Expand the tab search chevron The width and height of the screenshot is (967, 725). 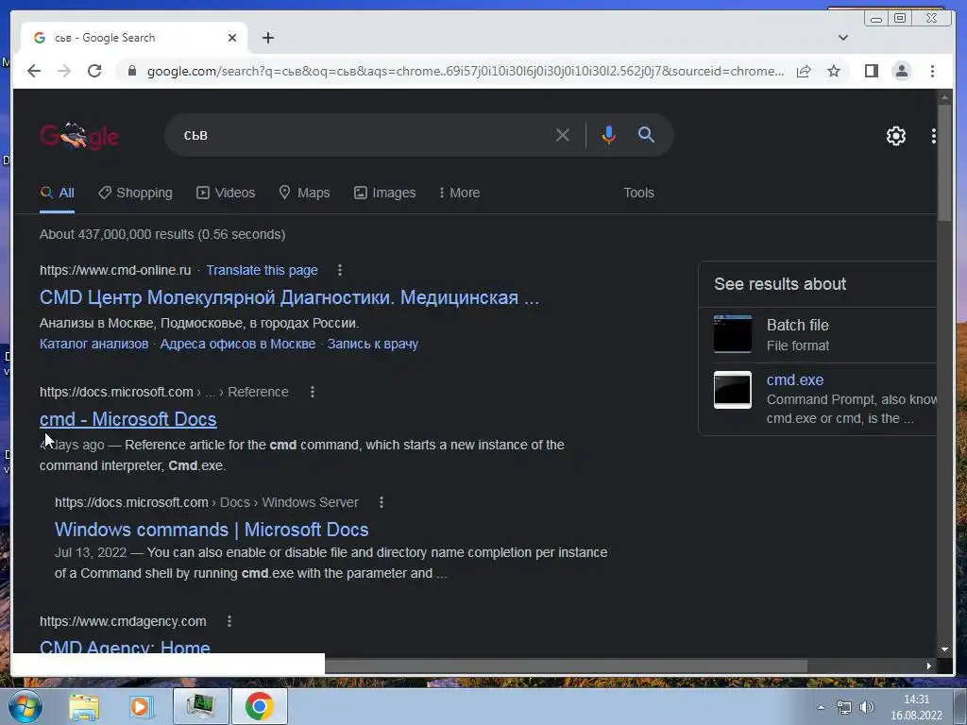point(843,38)
